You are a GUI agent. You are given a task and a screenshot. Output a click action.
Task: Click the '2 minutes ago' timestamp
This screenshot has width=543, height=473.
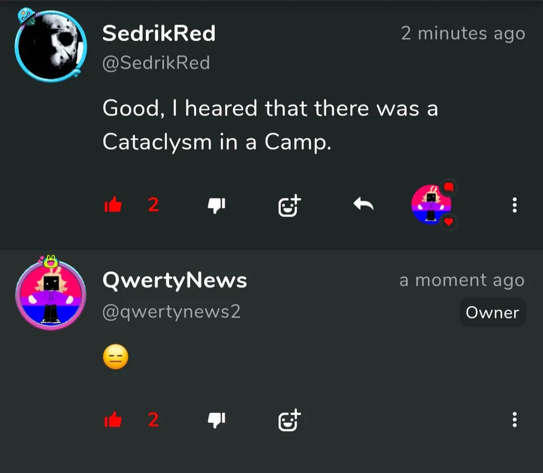tap(463, 34)
